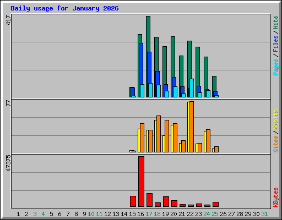Click day '29' on the date axis
The height and width of the screenshot is (220, 282).
pyautogui.click(x=248, y=214)
